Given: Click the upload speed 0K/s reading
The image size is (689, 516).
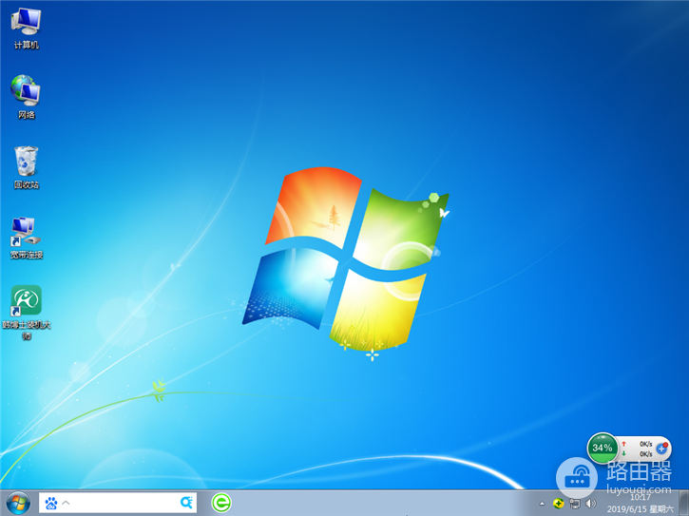Looking at the screenshot, I should pyautogui.click(x=645, y=444).
